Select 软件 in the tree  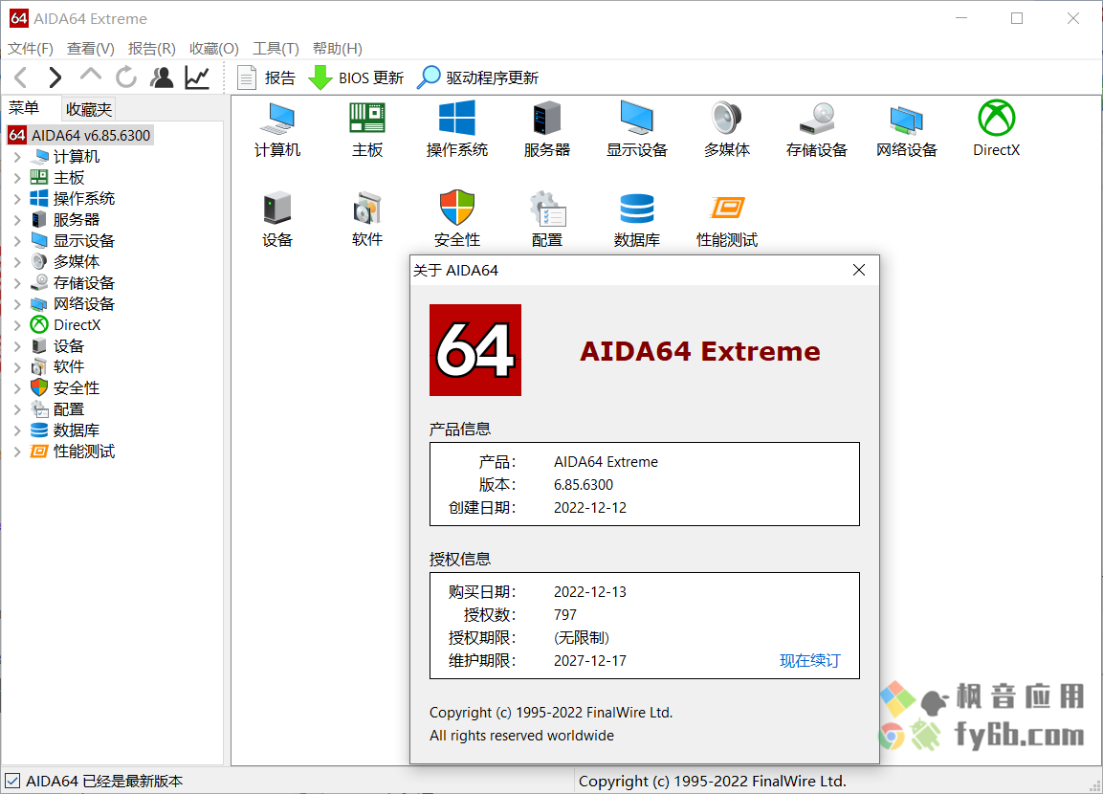[x=68, y=367]
